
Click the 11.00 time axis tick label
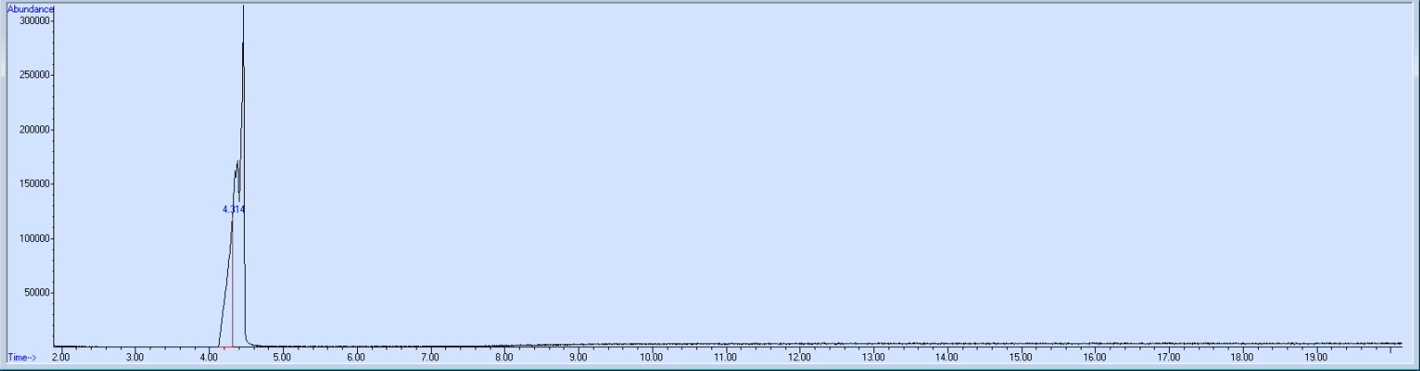[x=725, y=358]
